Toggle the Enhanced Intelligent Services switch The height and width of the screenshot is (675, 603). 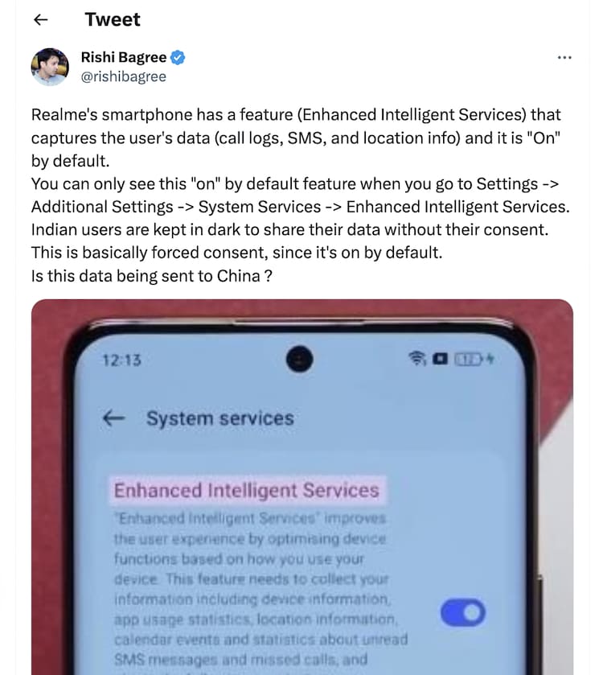pyautogui.click(x=463, y=612)
